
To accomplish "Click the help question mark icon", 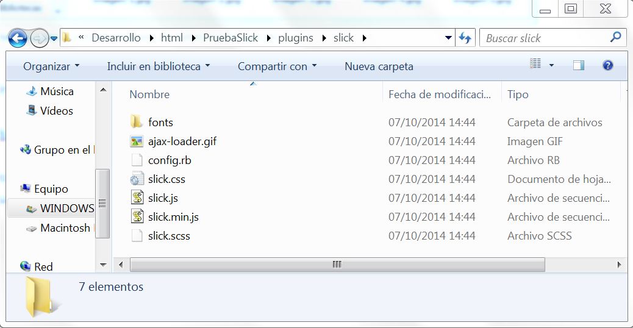I will tap(607, 66).
